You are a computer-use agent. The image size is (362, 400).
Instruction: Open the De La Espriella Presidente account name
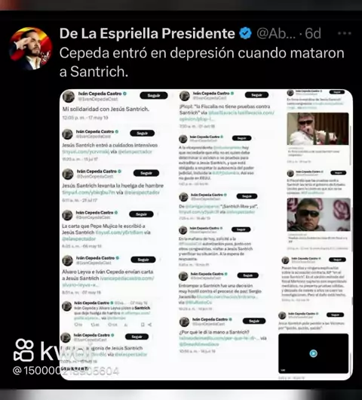pyautogui.click(x=147, y=33)
